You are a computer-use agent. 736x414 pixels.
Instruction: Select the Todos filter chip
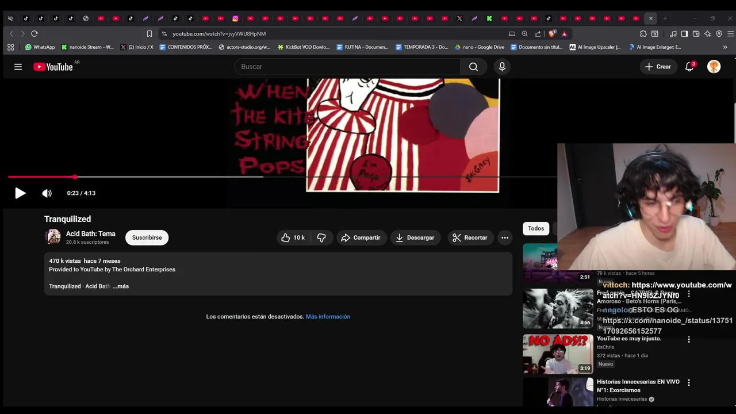536,228
